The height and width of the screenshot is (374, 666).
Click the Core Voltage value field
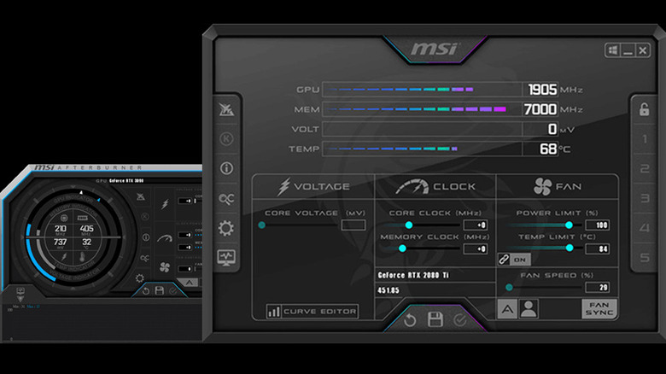(353, 225)
